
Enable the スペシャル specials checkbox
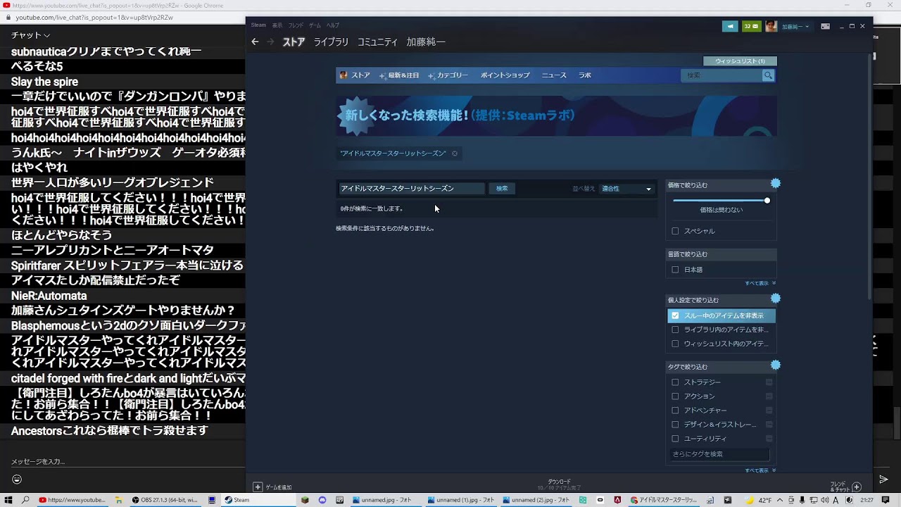[x=675, y=231]
